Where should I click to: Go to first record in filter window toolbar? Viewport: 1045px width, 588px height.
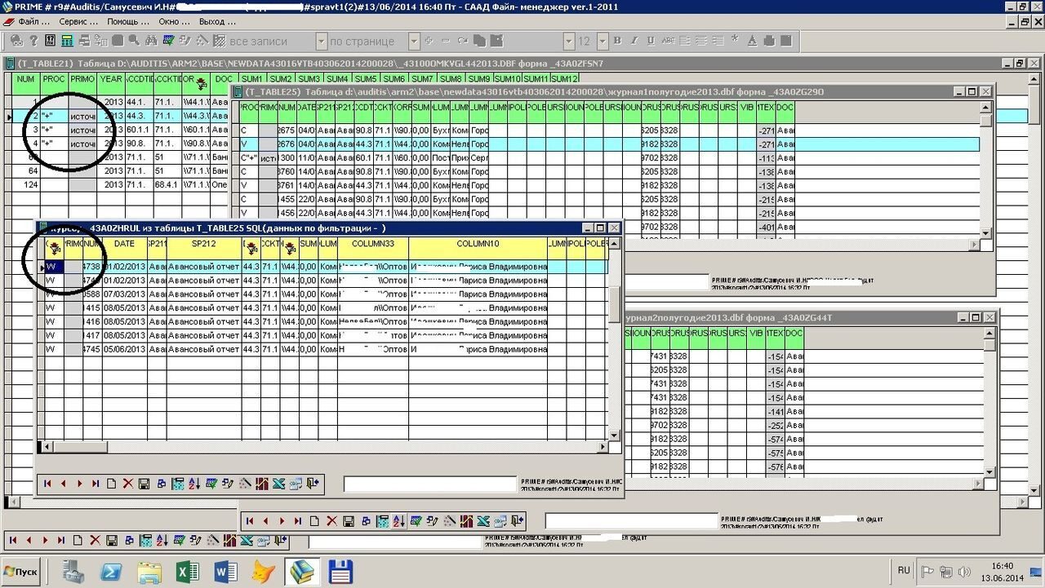tap(47, 484)
